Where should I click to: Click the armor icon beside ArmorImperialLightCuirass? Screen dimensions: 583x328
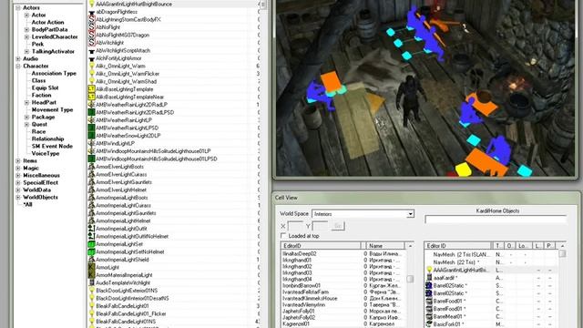pyautogui.click(x=91, y=205)
